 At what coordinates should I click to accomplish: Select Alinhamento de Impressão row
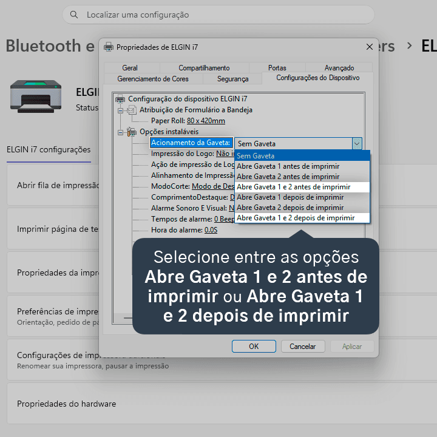click(192, 175)
